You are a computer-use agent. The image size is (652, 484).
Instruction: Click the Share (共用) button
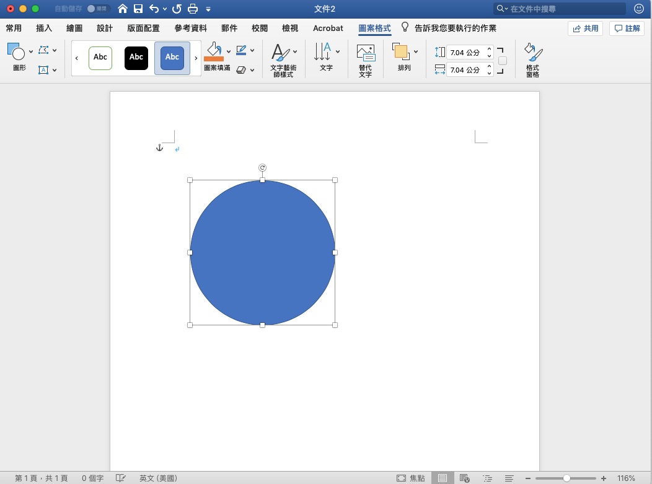[586, 29]
